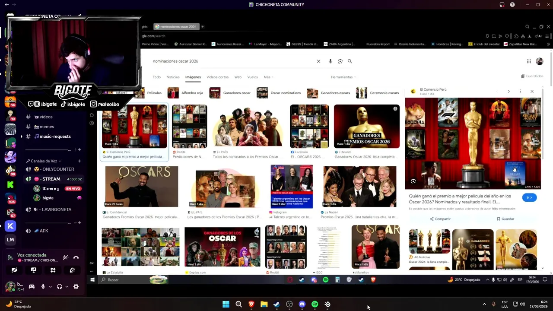This screenshot has height=311, width=553.
Task: Open headphone output options arrow
Action: pos(67,286)
